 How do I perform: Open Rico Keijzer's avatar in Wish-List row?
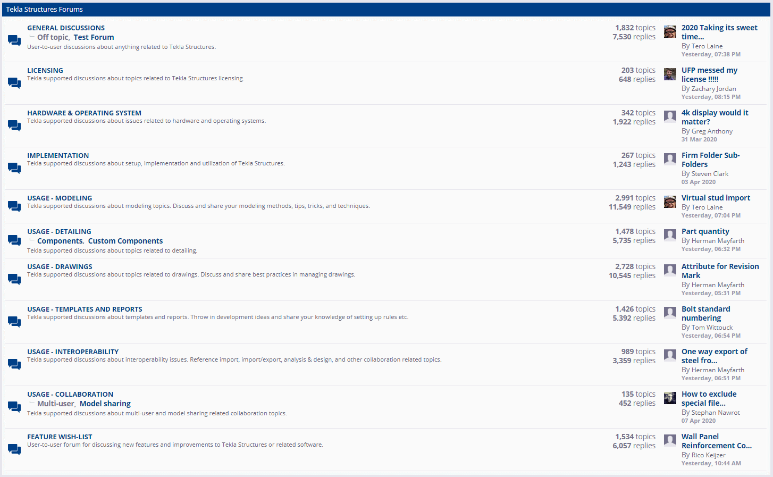[670, 440]
